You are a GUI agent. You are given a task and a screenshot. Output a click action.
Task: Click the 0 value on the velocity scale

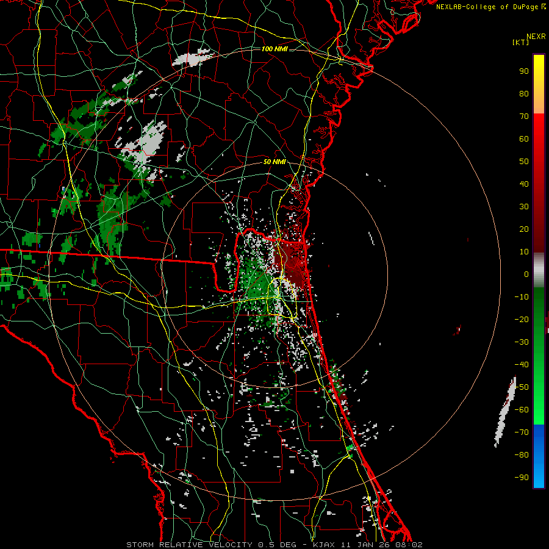pyautogui.click(x=526, y=274)
